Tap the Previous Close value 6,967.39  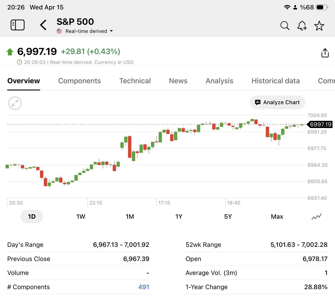(136, 259)
